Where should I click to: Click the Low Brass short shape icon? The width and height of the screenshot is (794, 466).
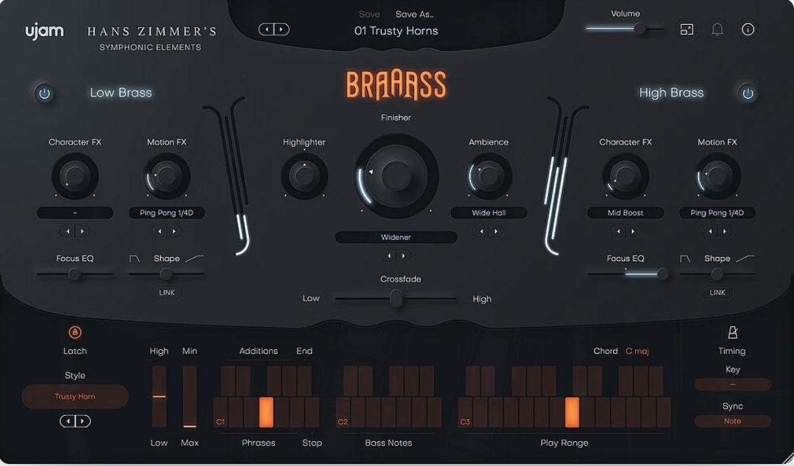[134, 258]
